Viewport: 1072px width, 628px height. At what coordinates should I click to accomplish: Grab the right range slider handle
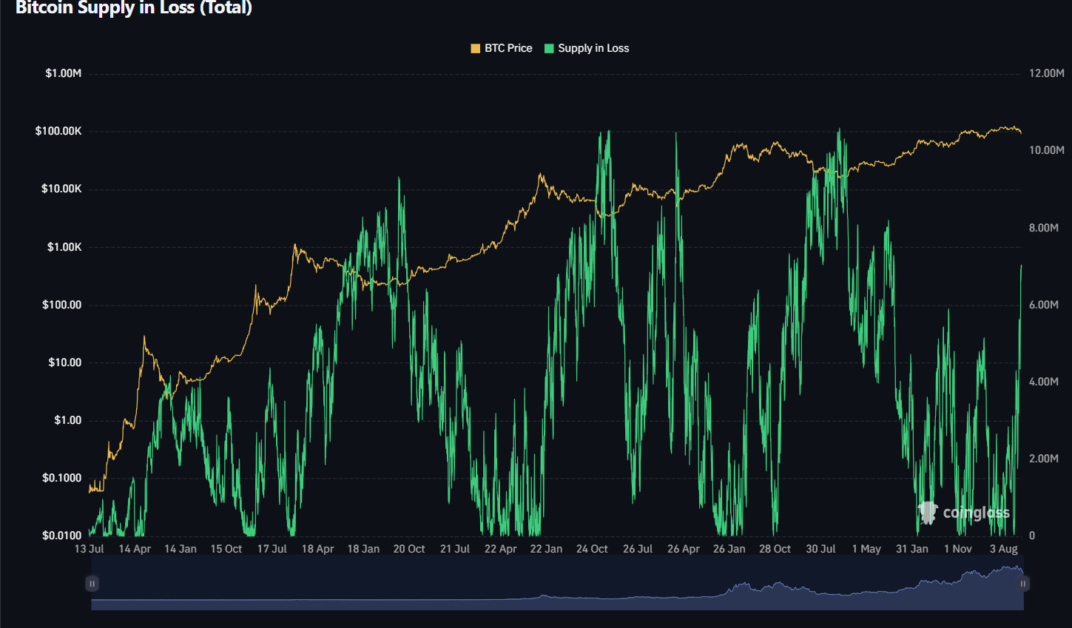tap(1023, 584)
